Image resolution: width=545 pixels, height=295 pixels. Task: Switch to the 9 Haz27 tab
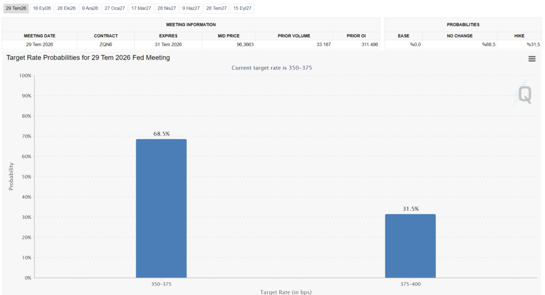(x=191, y=9)
